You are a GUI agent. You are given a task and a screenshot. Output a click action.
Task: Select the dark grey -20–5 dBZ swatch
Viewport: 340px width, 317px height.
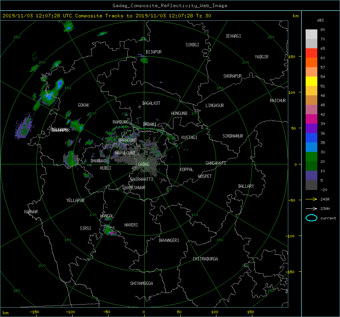[x=311, y=185]
